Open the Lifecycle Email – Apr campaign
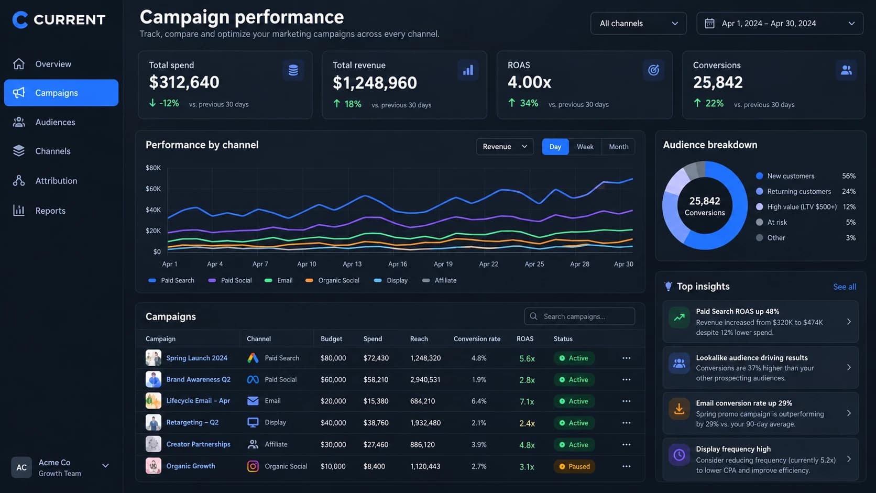Viewport: 876px width, 493px height. pos(198,401)
